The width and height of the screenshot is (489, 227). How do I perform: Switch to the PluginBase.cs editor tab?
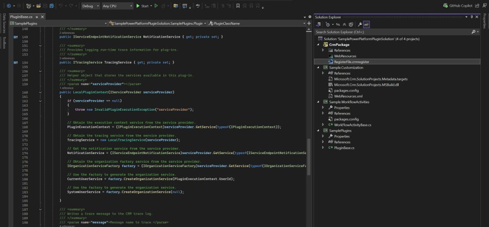[21, 17]
